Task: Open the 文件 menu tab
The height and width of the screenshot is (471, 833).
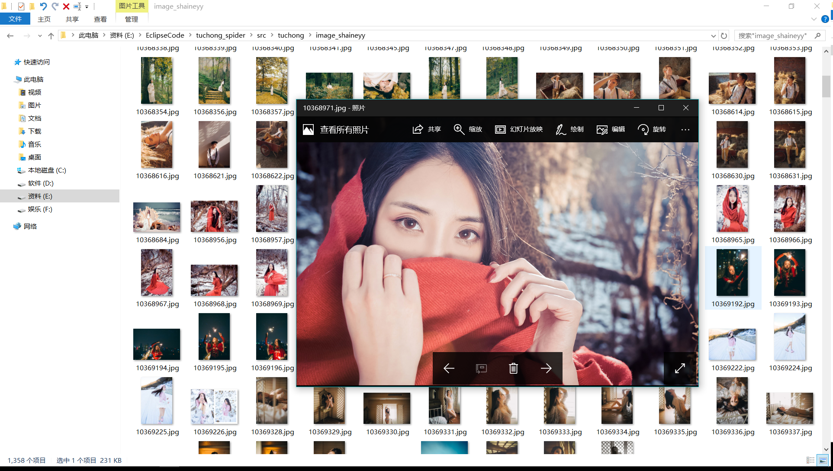Action: 15,19
